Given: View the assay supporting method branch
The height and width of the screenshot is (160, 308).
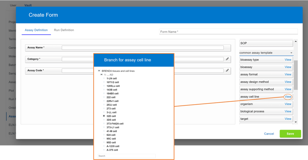Looking at the screenshot, I should 288,89.
